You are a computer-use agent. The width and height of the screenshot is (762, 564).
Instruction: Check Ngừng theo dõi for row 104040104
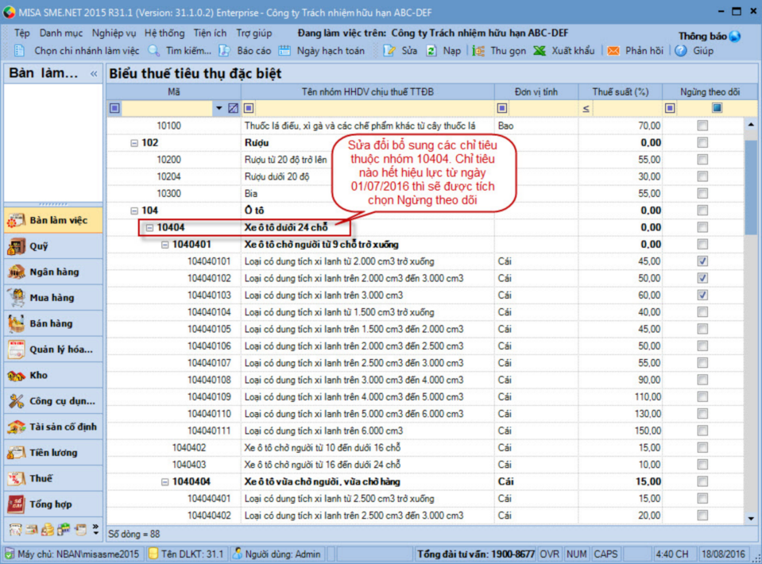(702, 312)
